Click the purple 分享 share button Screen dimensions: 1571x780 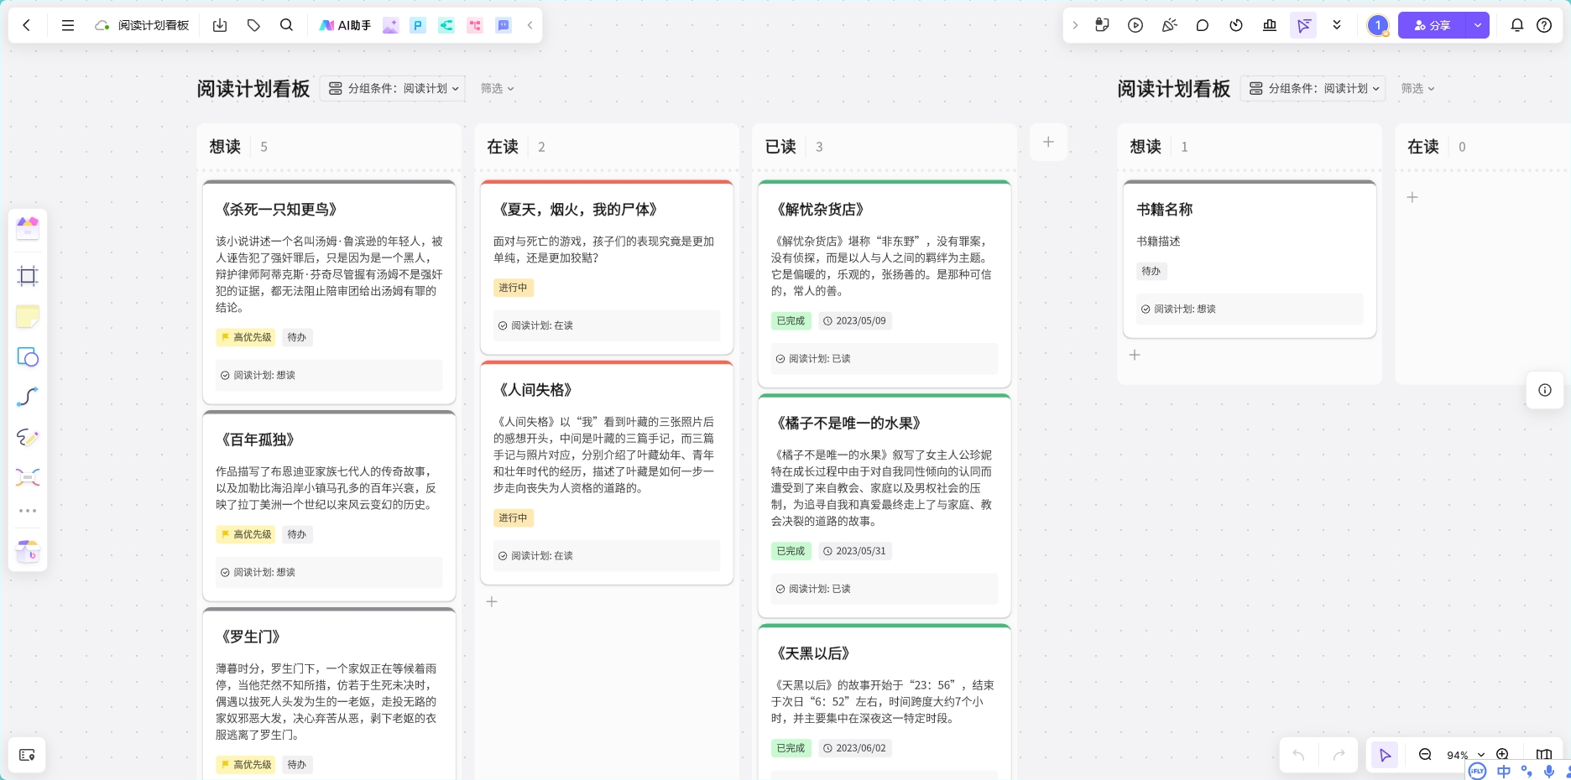click(1432, 25)
